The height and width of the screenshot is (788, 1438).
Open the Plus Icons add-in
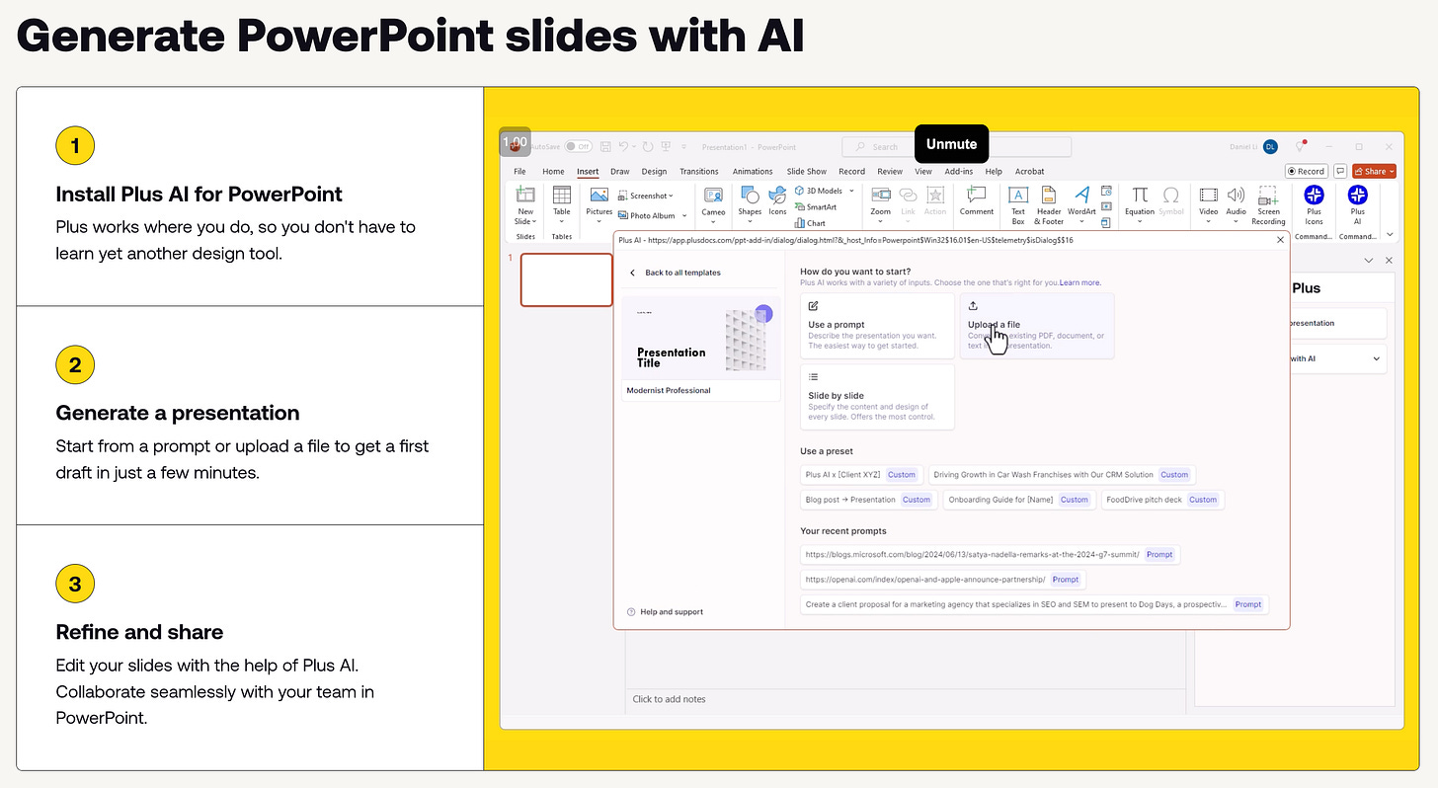(1314, 204)
